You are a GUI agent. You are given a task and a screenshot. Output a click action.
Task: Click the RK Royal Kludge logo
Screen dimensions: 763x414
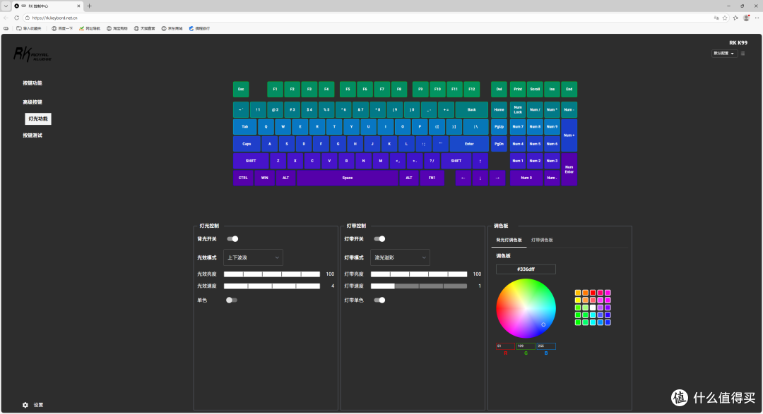[x=32, y=54]
